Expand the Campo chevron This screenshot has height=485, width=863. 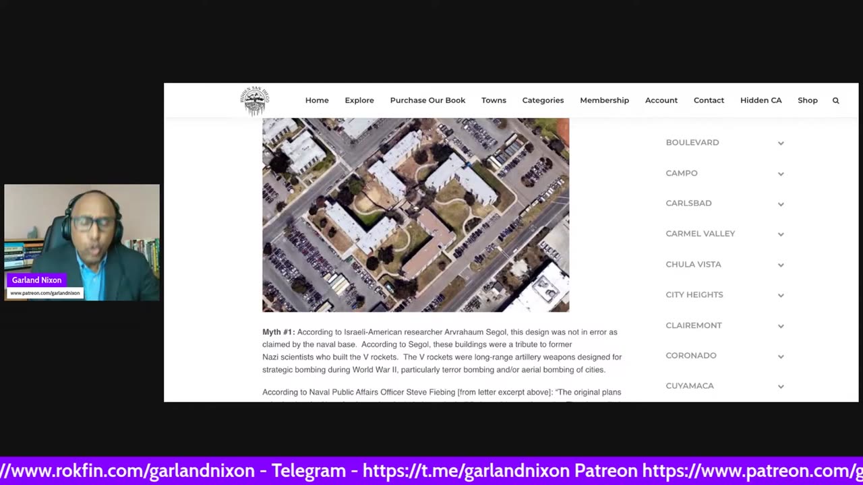click(x=781, y=174)
